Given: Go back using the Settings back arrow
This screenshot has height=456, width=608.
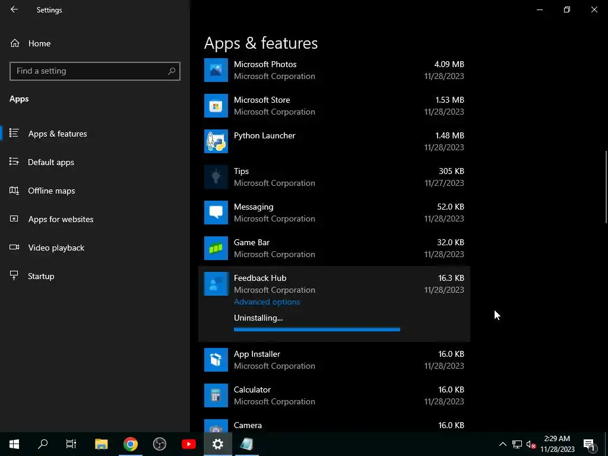Looking at the screenshot, I should 14,9.
